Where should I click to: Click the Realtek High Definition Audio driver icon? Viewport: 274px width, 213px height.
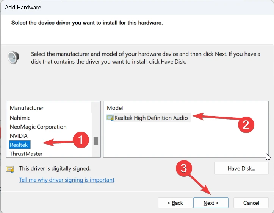110,118
